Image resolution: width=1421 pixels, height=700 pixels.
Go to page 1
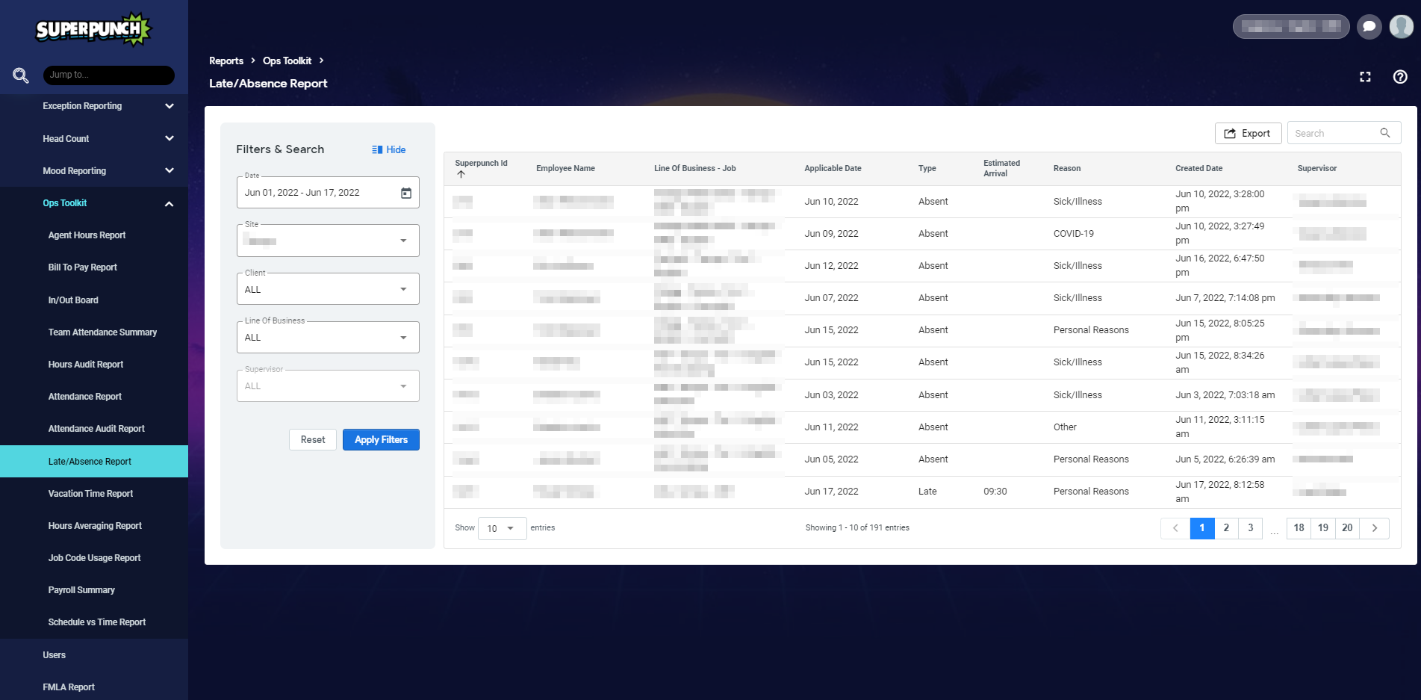pyautogui.click(x=1202, y=528)
